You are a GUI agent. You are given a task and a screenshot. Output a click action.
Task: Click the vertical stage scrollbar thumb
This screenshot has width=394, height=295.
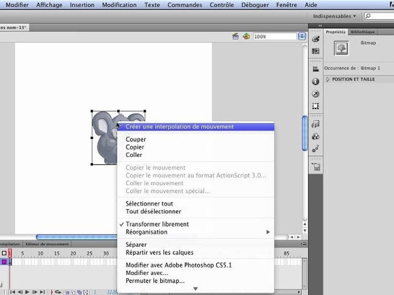point(305,133)
